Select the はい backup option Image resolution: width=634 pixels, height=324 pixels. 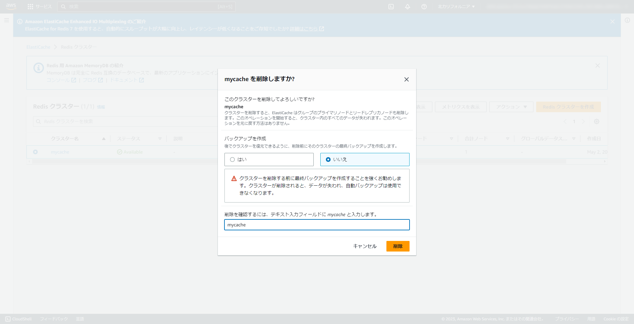(x=232, y=159)
